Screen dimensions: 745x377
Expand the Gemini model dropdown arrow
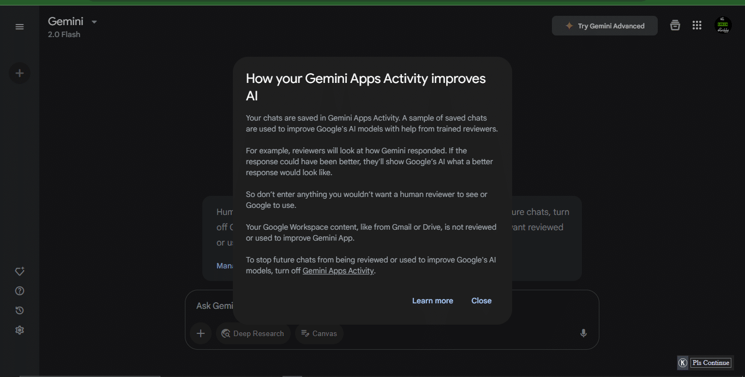click(94, 22)
